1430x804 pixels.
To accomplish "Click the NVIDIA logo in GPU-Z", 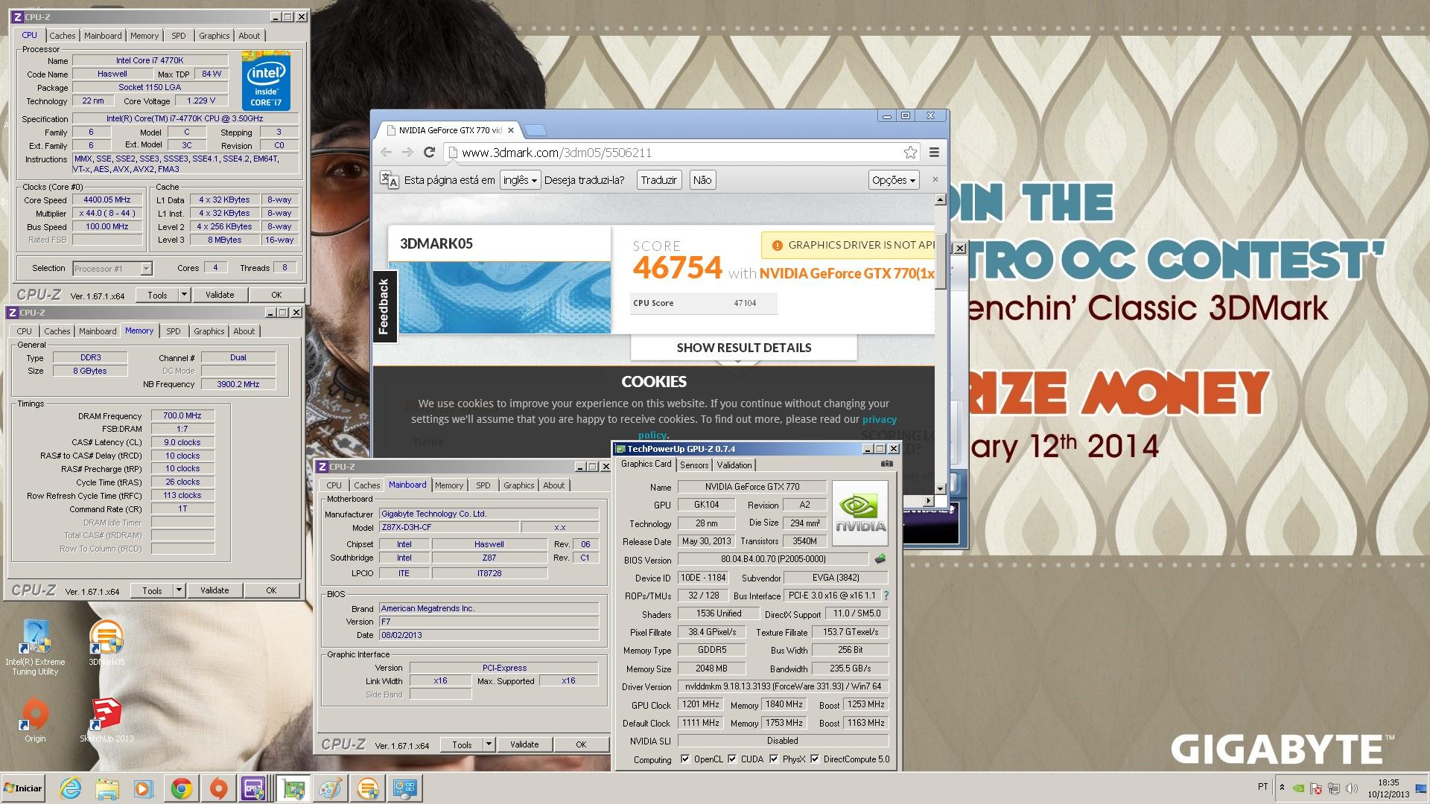I will point(860,513).
